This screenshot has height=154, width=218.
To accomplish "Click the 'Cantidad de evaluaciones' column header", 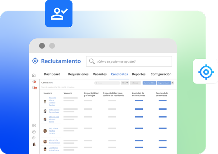I will coord(139,94).
